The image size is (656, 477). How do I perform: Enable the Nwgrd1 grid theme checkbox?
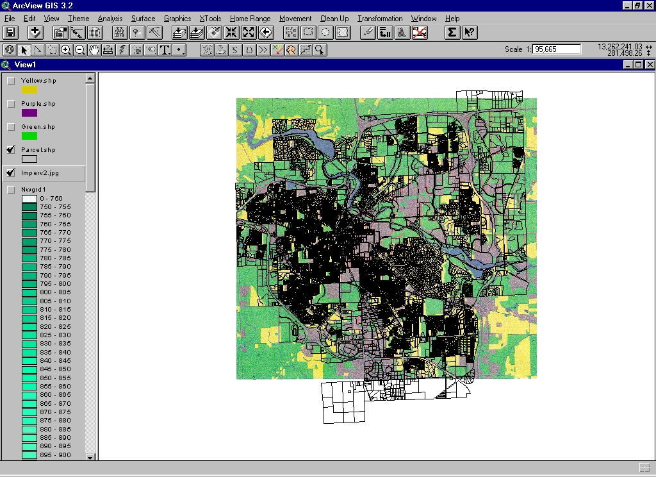click(11, 190)
